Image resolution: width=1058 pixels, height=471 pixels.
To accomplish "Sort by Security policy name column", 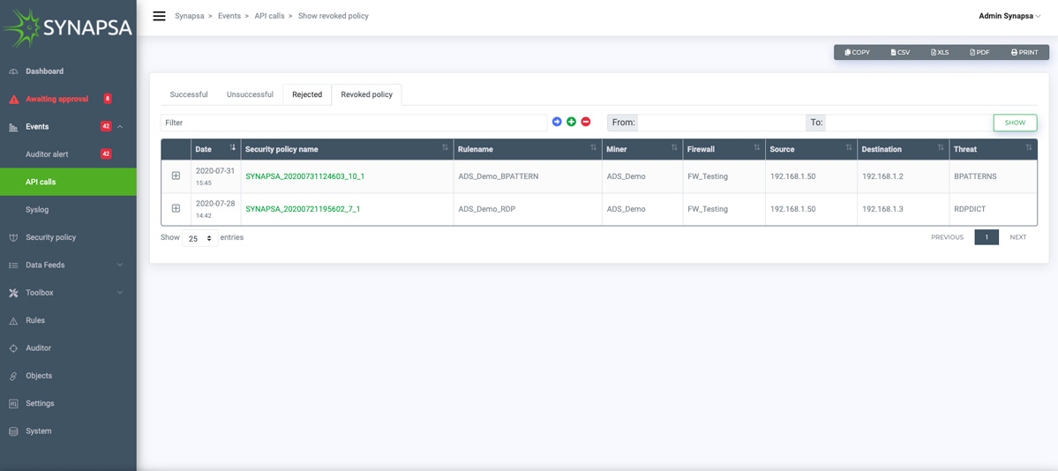I will pos(347,149).
